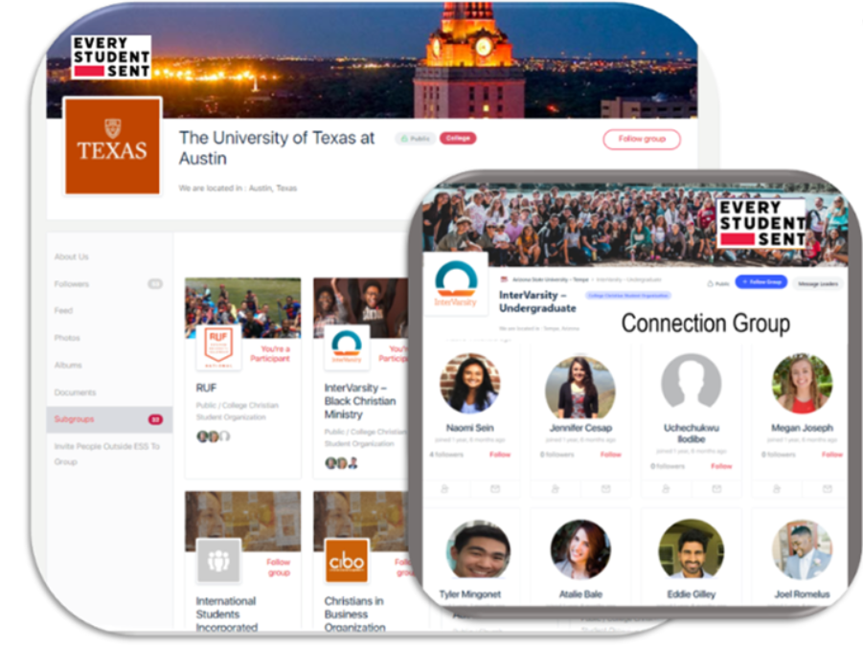Open the Subgroups sidebar item
Viewport: 863px width, 647px height.
[x=74, y=419]
